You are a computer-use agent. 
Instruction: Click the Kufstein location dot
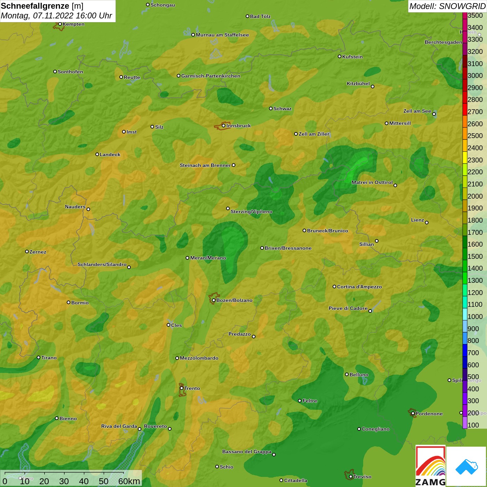tap(340, 56)
